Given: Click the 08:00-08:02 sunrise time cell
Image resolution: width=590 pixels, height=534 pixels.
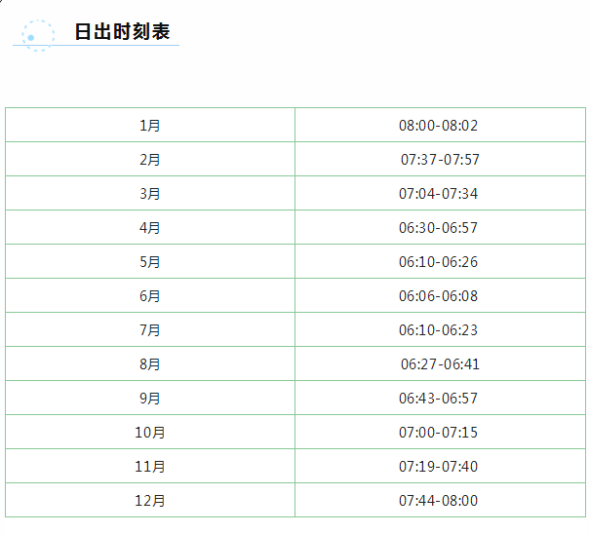Looking at the screenshot, I should click(440, 126).
